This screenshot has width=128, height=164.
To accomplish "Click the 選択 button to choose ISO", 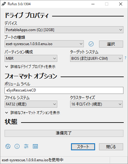I will (111, 44).
